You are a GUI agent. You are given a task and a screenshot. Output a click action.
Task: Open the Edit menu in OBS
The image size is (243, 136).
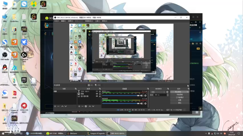(63, 21)
